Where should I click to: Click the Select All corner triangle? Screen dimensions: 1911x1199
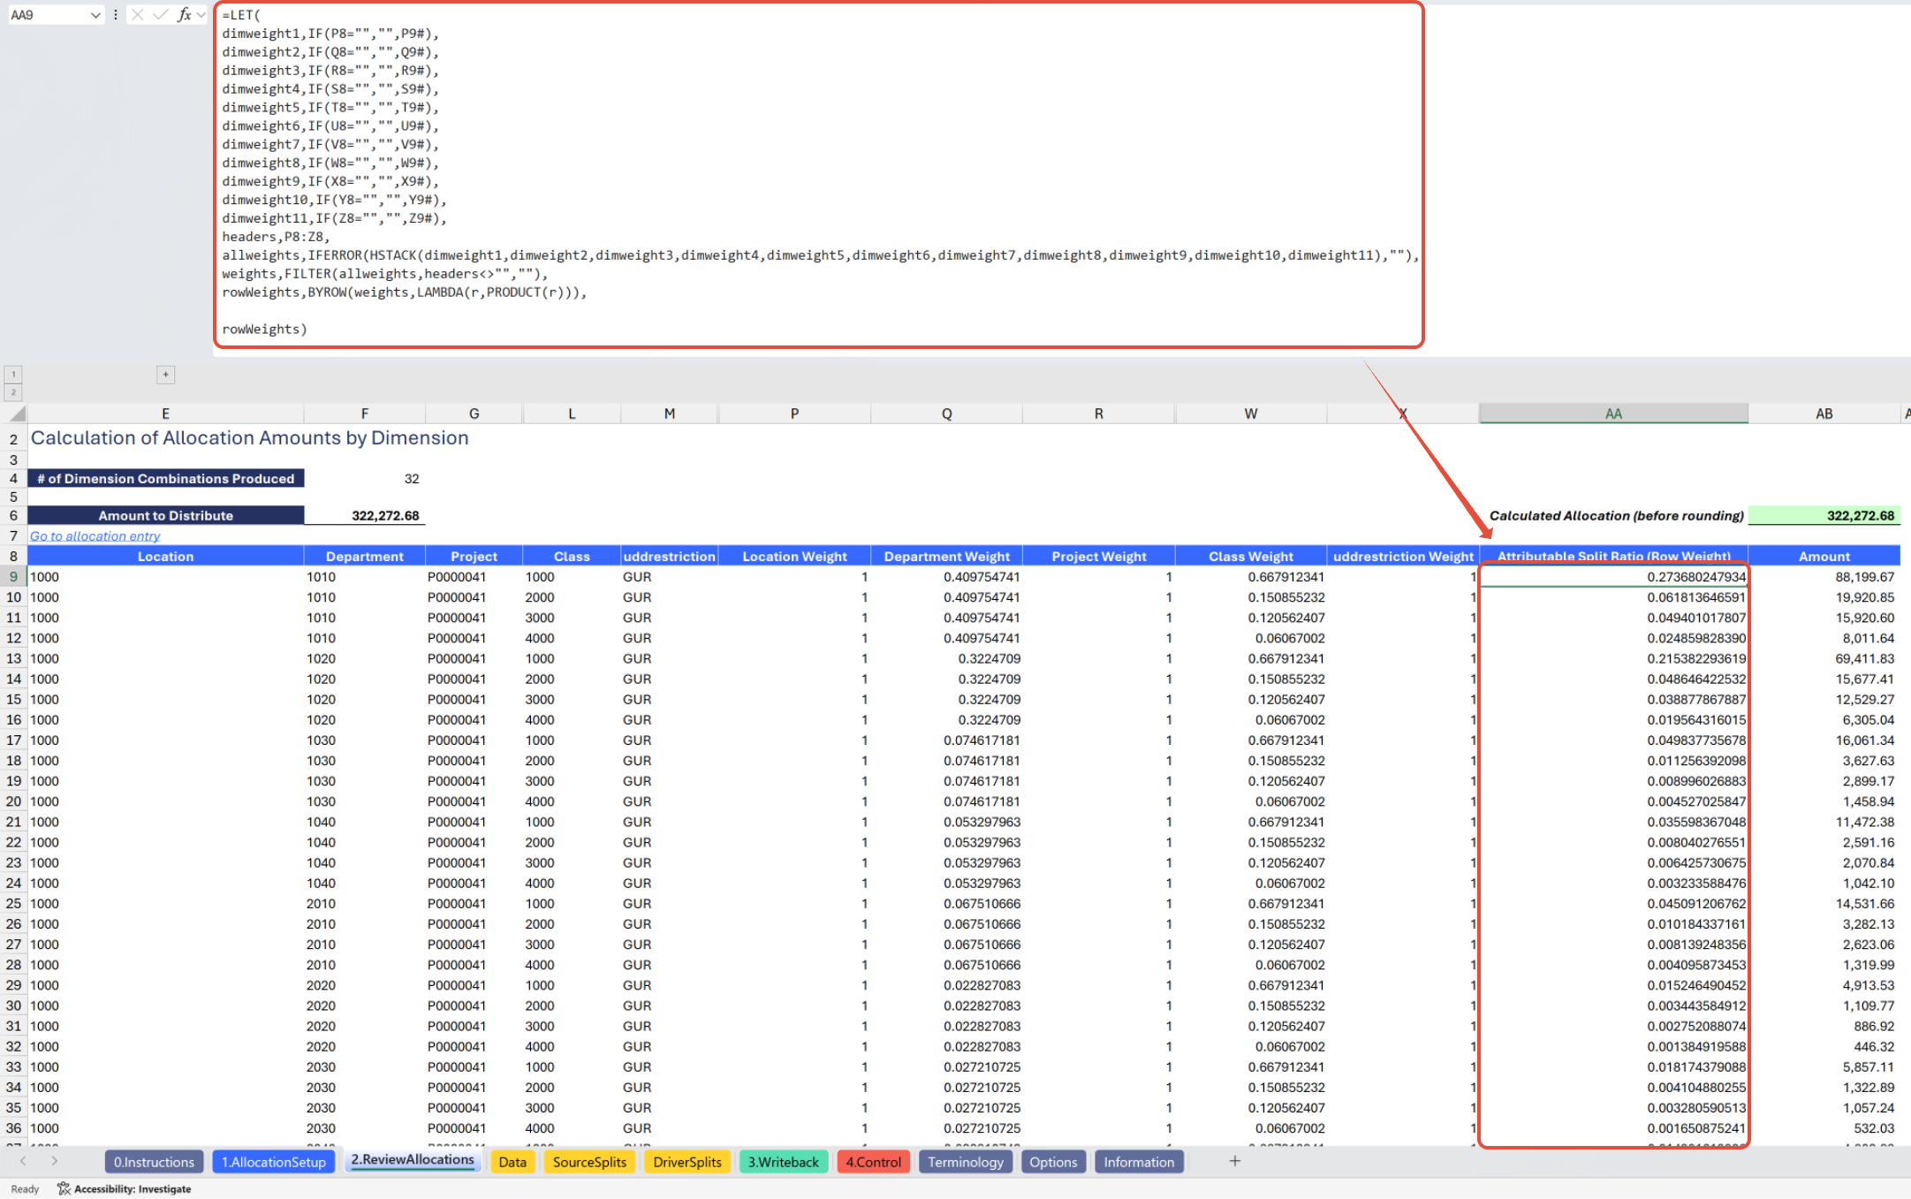16,414
